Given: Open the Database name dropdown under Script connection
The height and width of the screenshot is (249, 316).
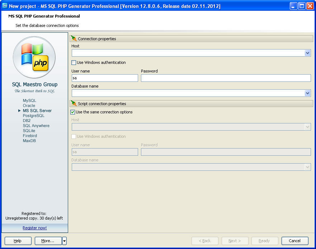Looking at the screenshot, I should point(307,167).
